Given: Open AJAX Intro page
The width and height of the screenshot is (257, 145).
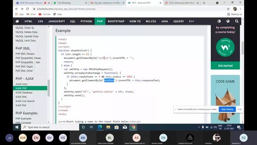Looking at the screenshot, I should [21, 84].
